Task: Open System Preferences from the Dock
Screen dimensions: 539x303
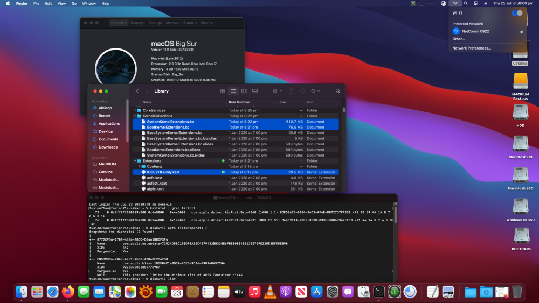Action: (333, 292)
